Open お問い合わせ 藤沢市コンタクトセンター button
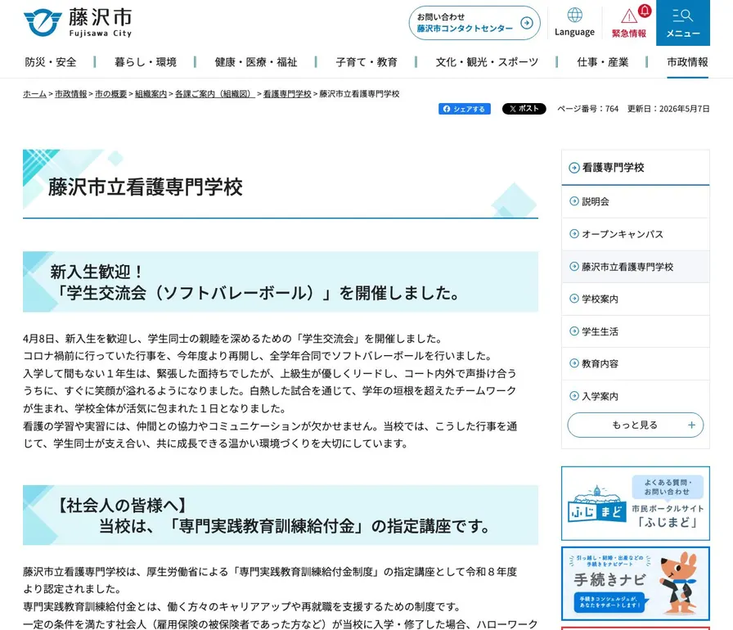 [474, 23]
